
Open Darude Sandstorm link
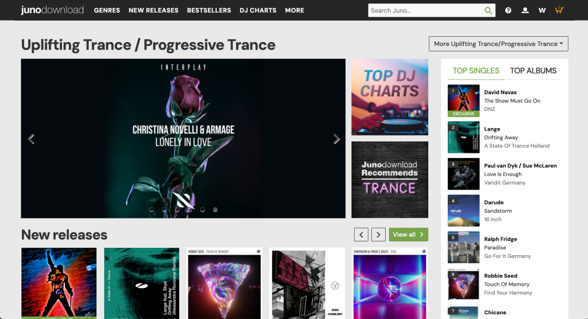pos(498,211)
